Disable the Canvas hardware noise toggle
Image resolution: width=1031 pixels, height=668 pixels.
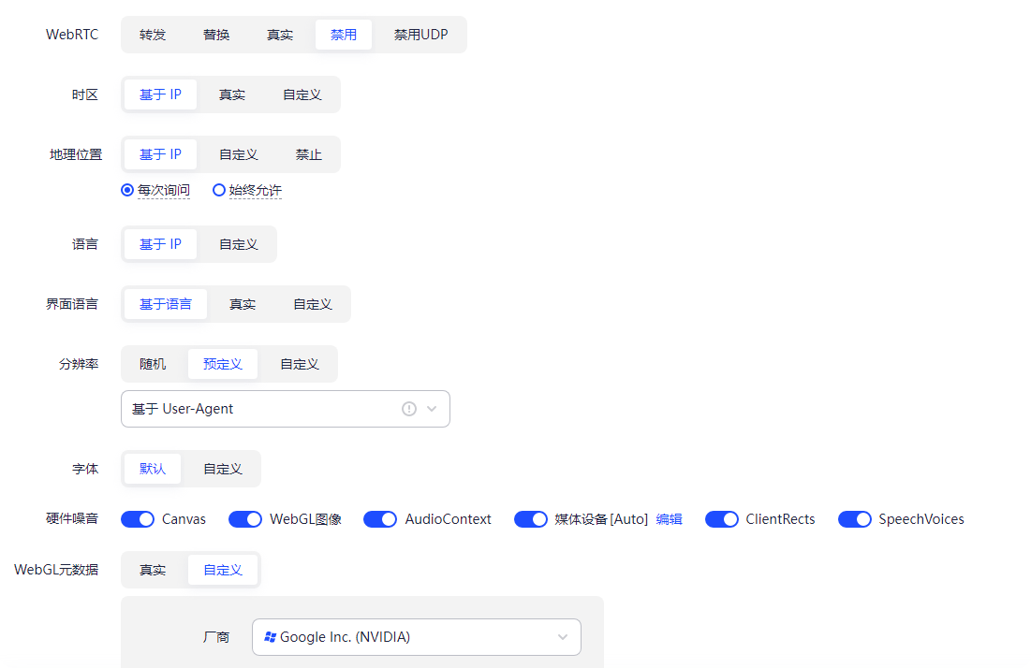point(137,518)
